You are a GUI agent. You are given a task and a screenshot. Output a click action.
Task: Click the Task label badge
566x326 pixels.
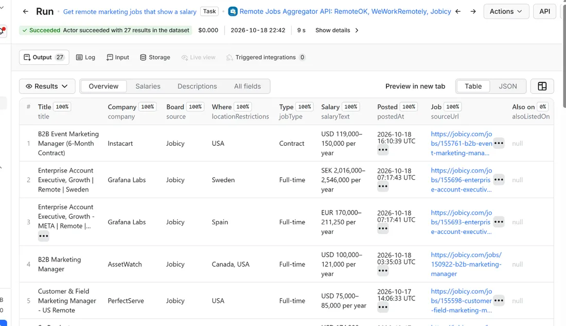209,11
